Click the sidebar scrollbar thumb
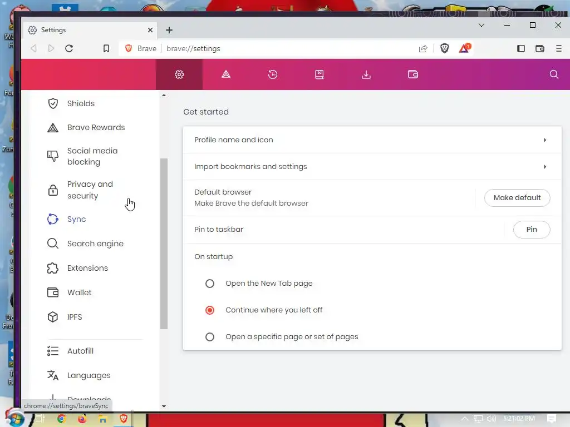570x427 pixels. coord(164,244)
